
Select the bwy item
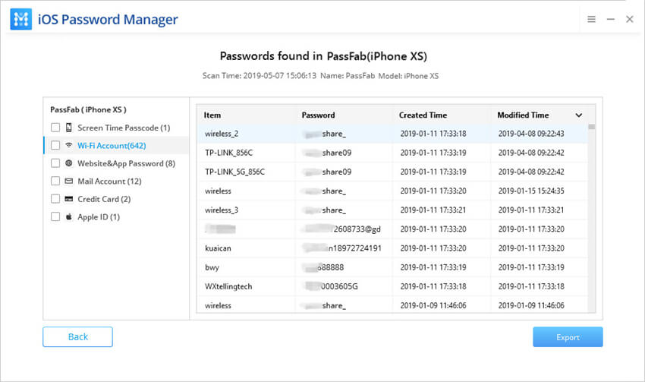tap(212, 267)
